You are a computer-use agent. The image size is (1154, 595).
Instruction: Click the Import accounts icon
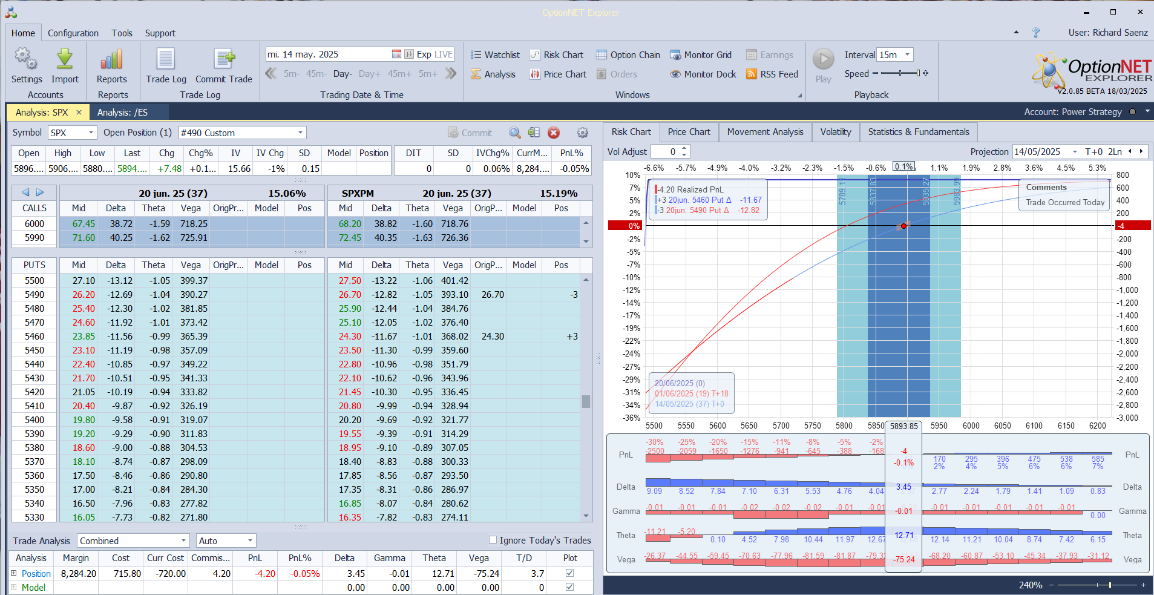click(x=65, y=67)
